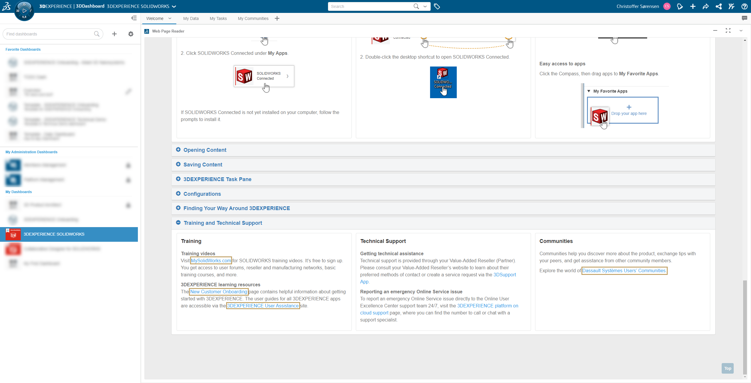Open the chat messages icon

point(744,18)
